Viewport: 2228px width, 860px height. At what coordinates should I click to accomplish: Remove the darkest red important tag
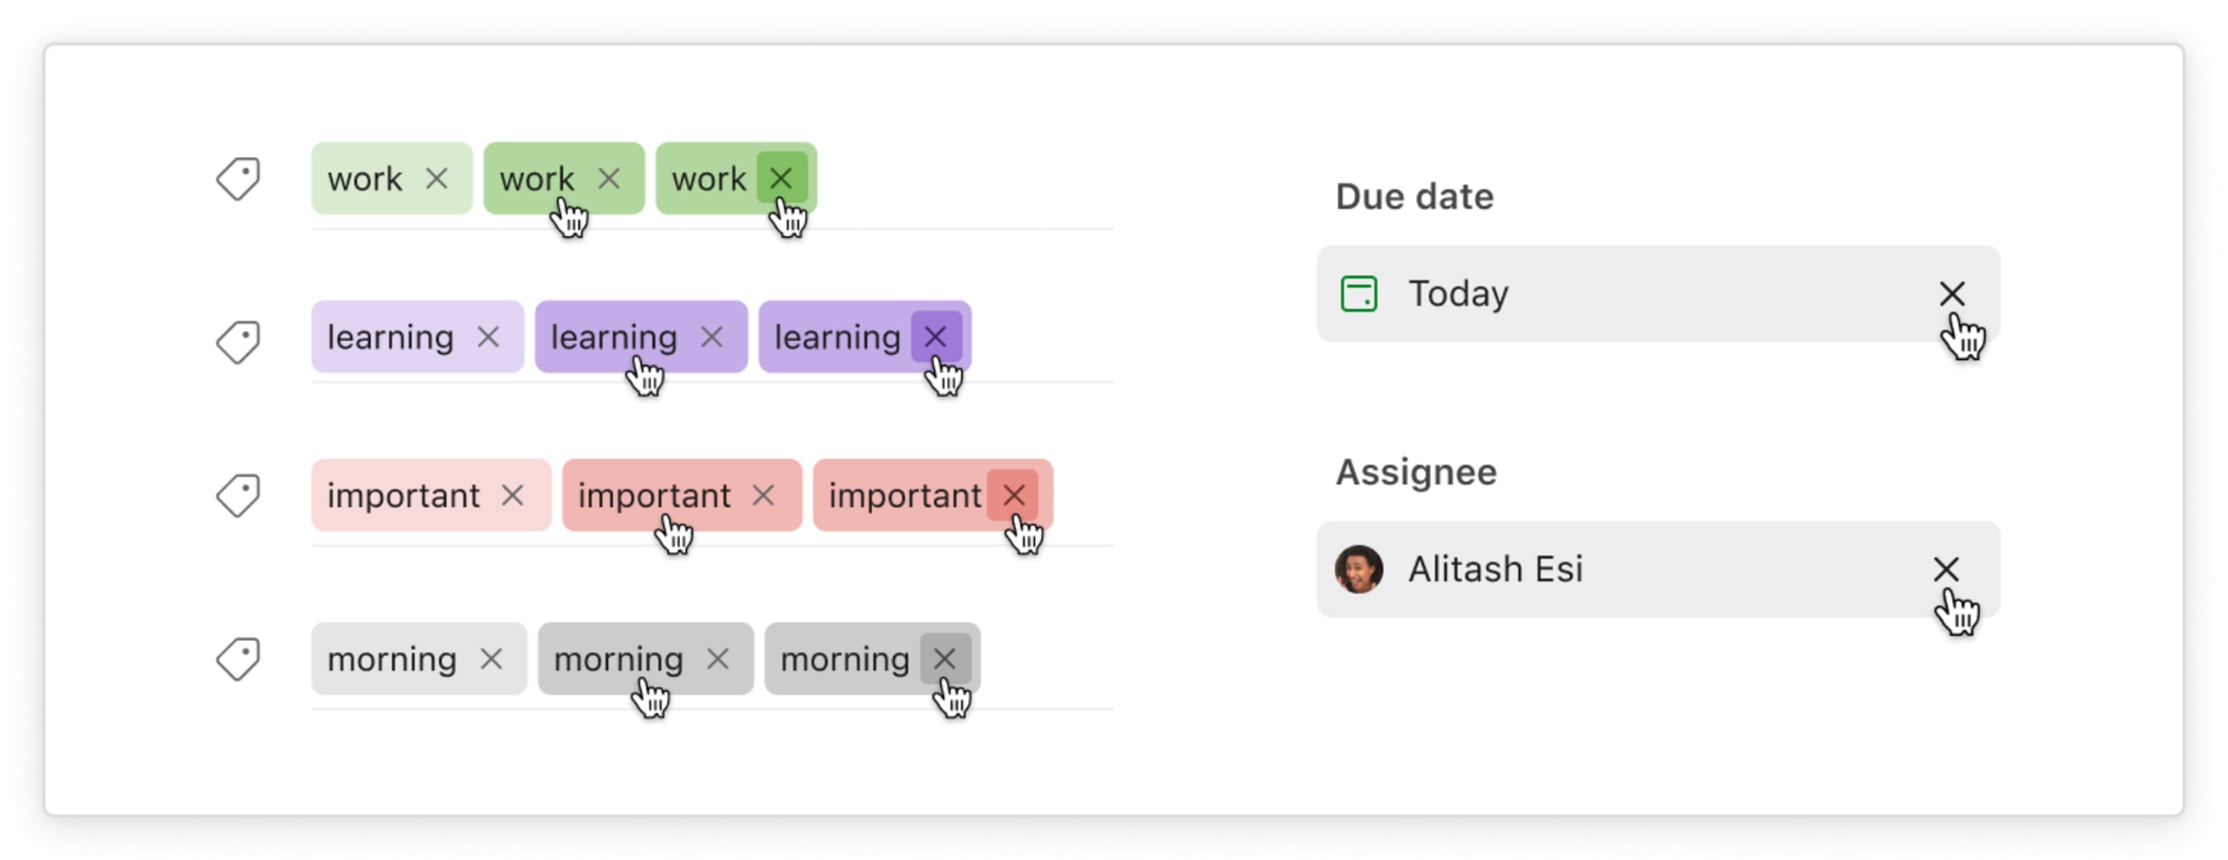tap(1015, 496)
